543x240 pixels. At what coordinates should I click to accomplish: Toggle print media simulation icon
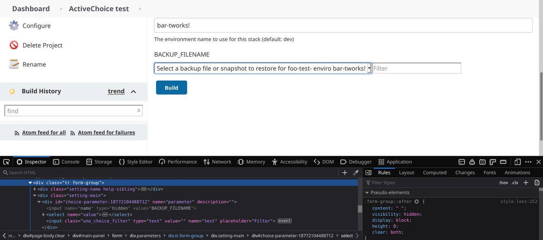click(537, 182)
